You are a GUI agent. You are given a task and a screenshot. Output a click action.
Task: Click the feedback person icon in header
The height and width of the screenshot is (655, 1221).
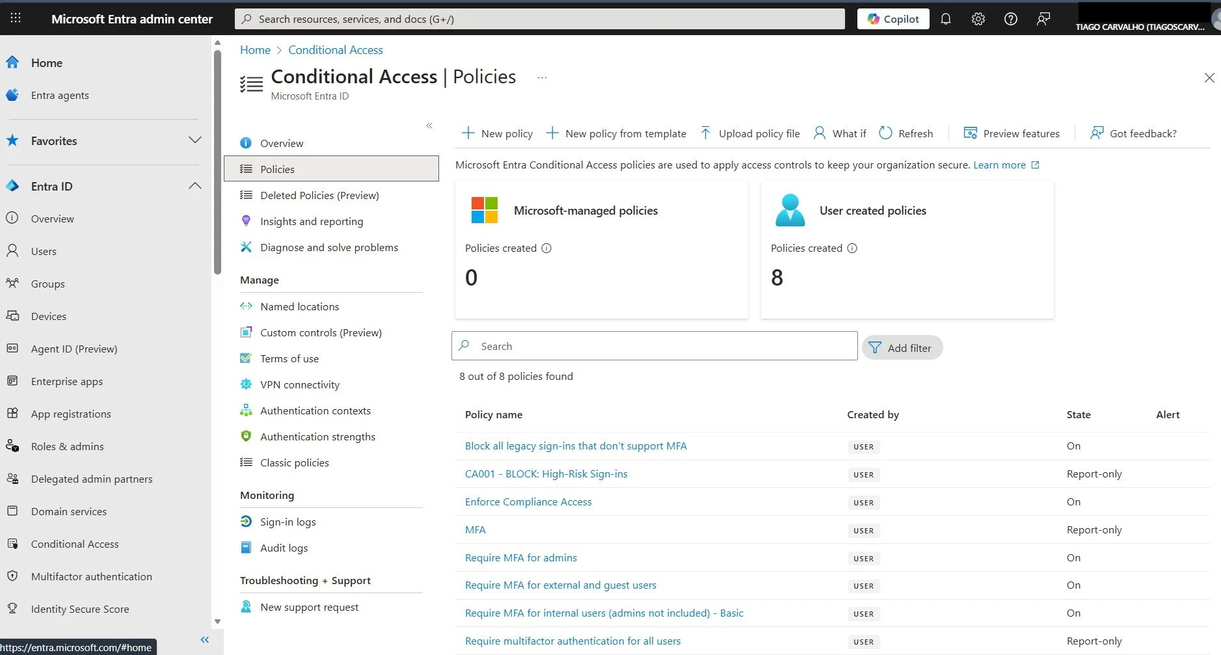(1043, 19)
